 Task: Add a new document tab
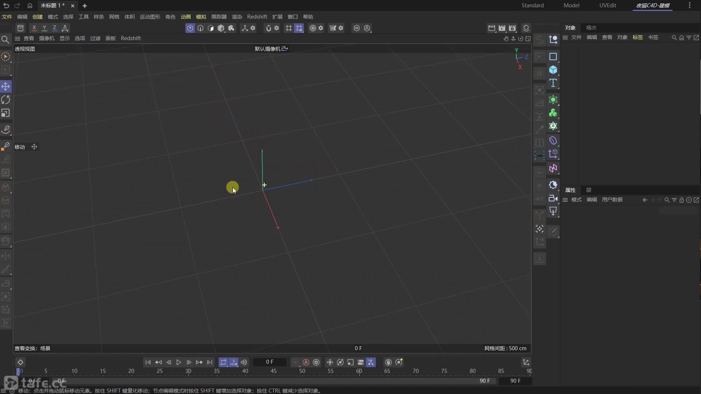85,6
